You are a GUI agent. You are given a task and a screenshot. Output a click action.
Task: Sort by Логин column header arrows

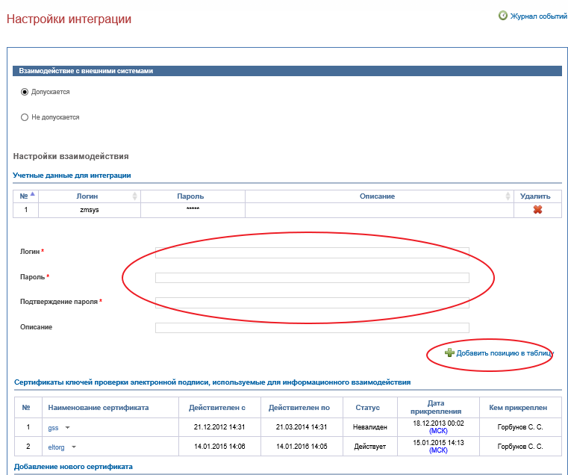click(x=134, y=196)
